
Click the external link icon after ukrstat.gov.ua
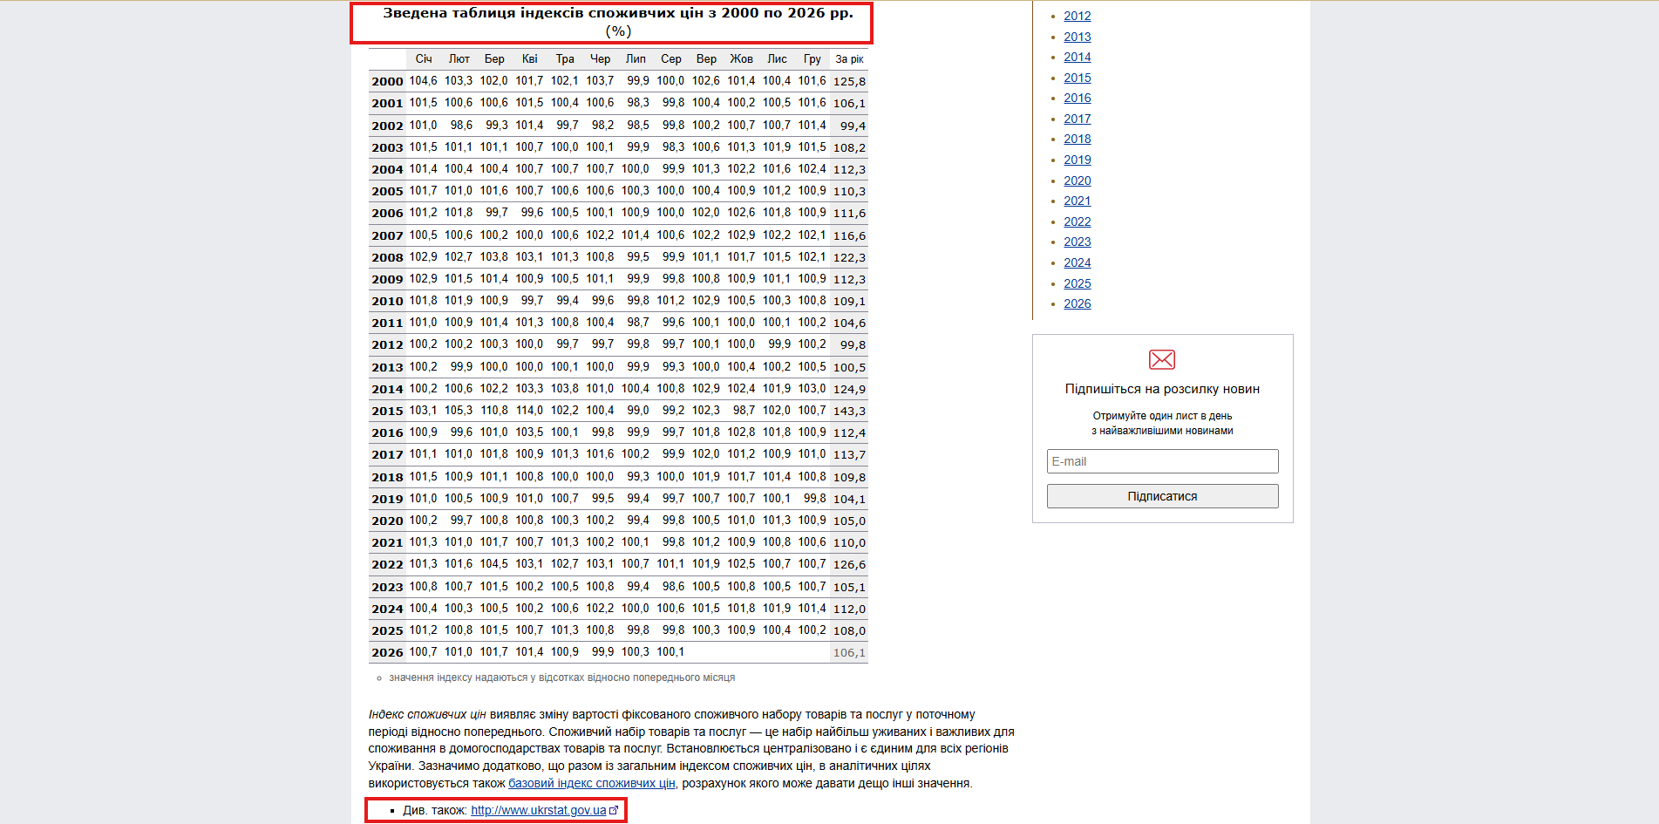tap(614, 810)
